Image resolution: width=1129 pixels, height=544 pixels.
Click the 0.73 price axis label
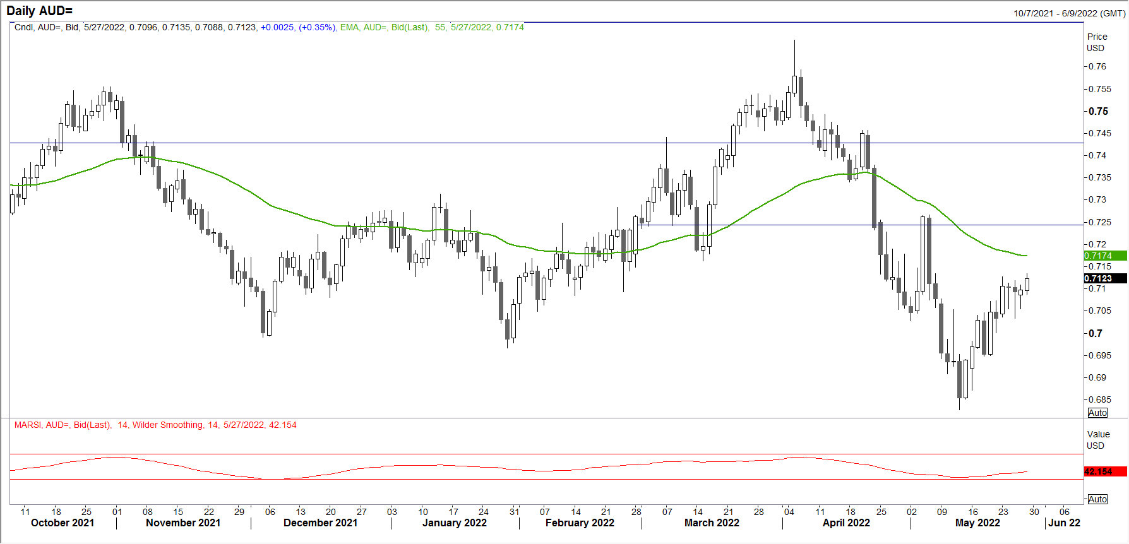pos(1097,199)
